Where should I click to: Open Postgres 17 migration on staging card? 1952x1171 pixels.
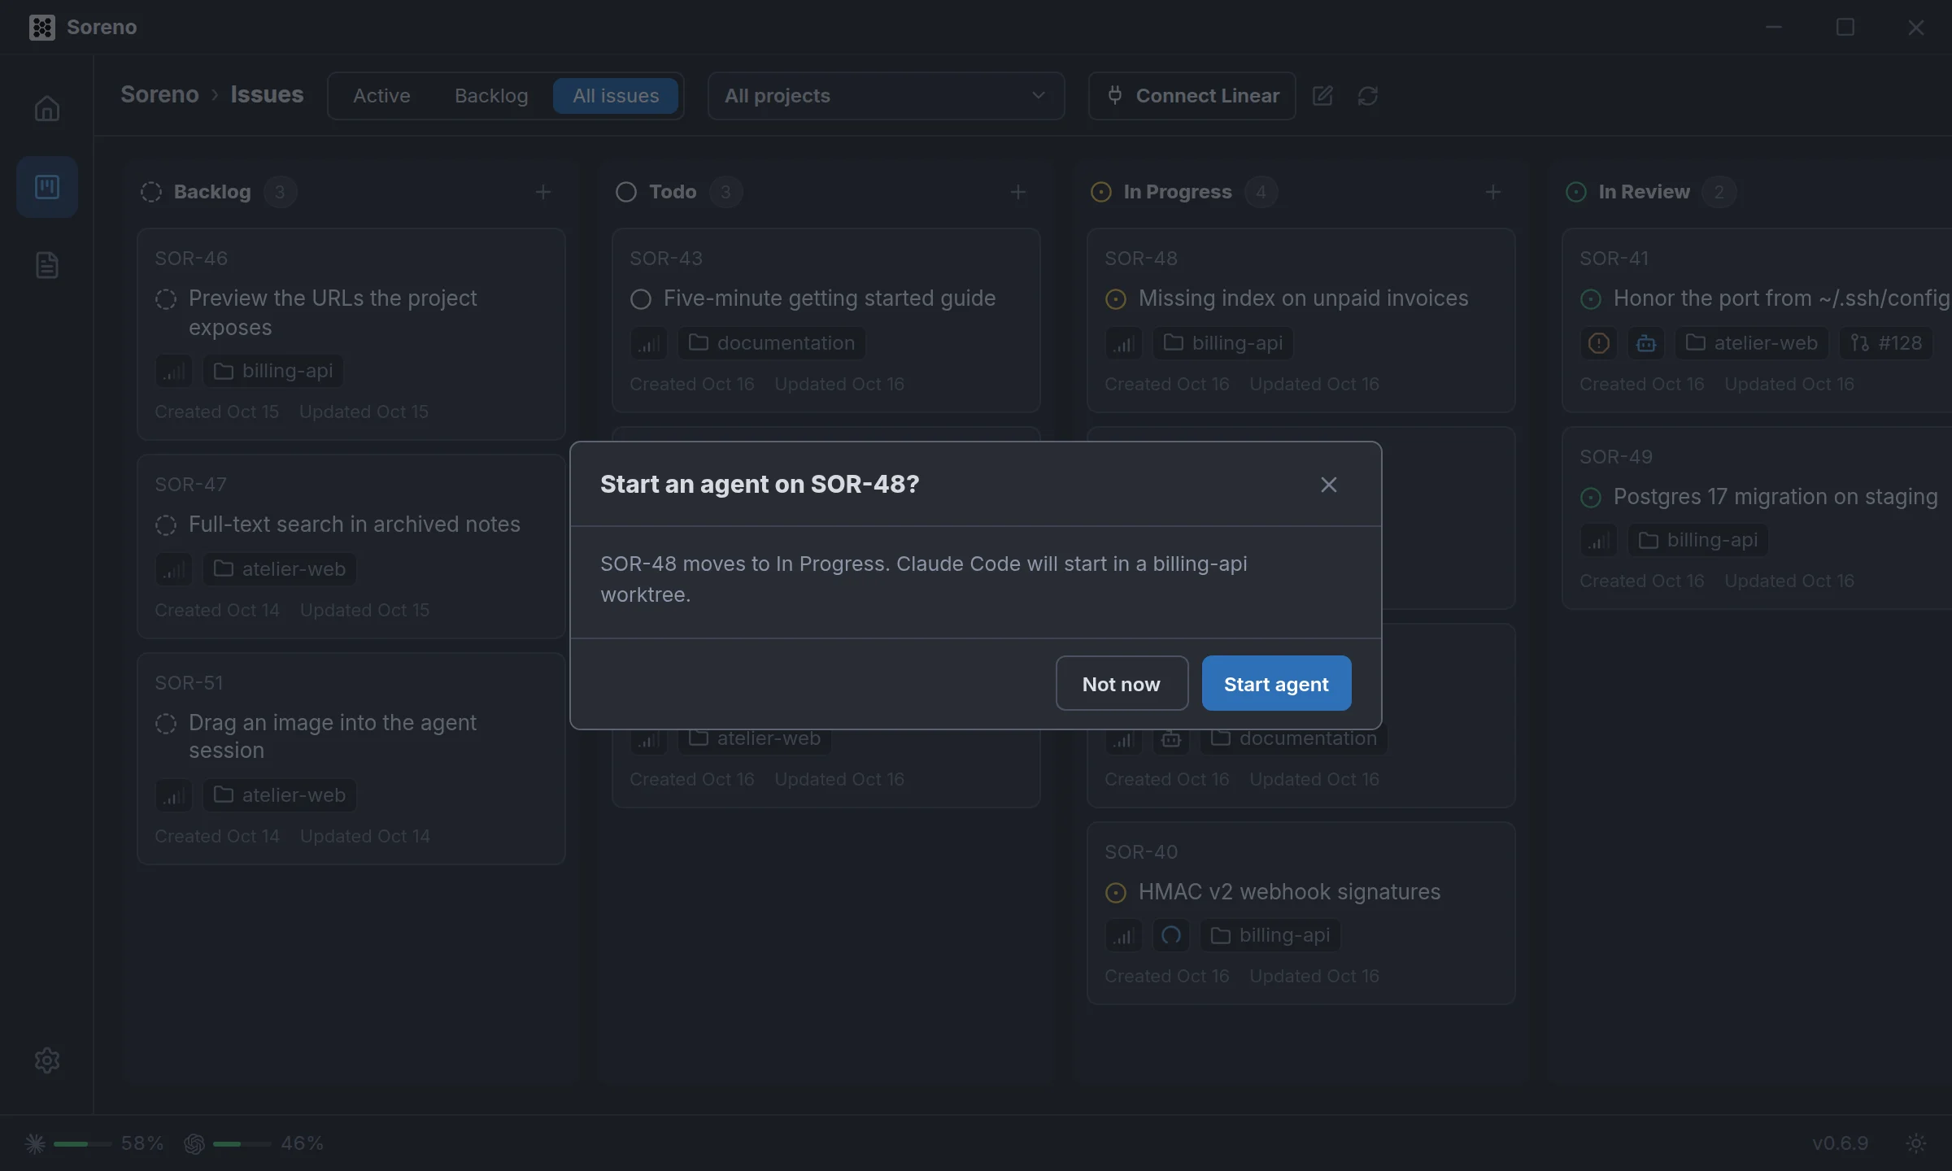tap(1757, 518)
